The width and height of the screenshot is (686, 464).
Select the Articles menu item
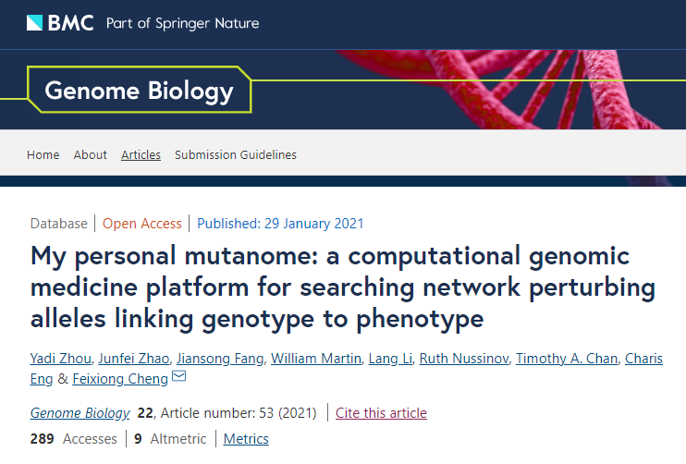[141, 154]
